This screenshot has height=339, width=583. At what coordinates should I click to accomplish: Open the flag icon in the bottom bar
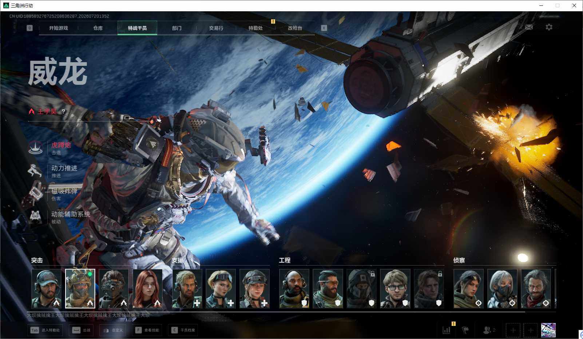pos(465,330)
